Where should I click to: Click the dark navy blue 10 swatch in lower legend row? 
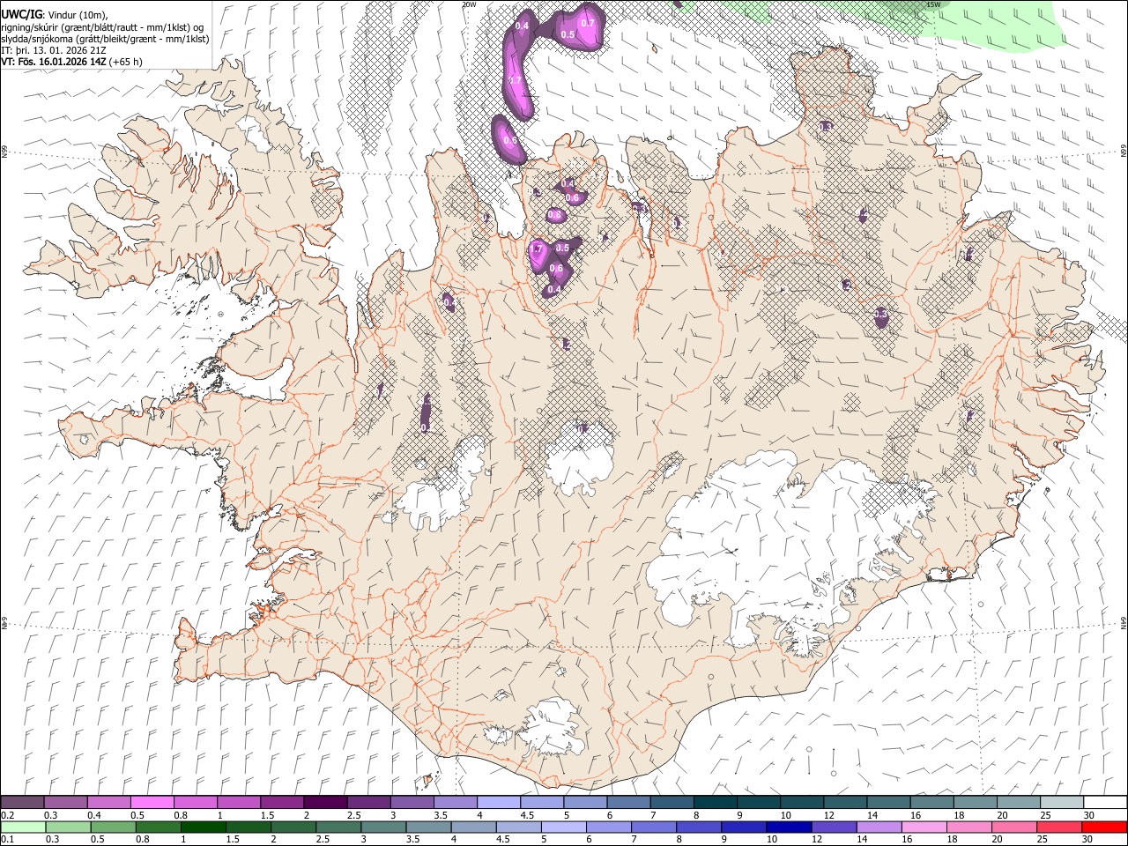click(788, 827)
